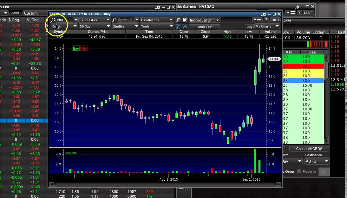Click chart horizontal scrollbar left arrow
The width and height of the screenshot is (347, 198).
pos(52,184)
